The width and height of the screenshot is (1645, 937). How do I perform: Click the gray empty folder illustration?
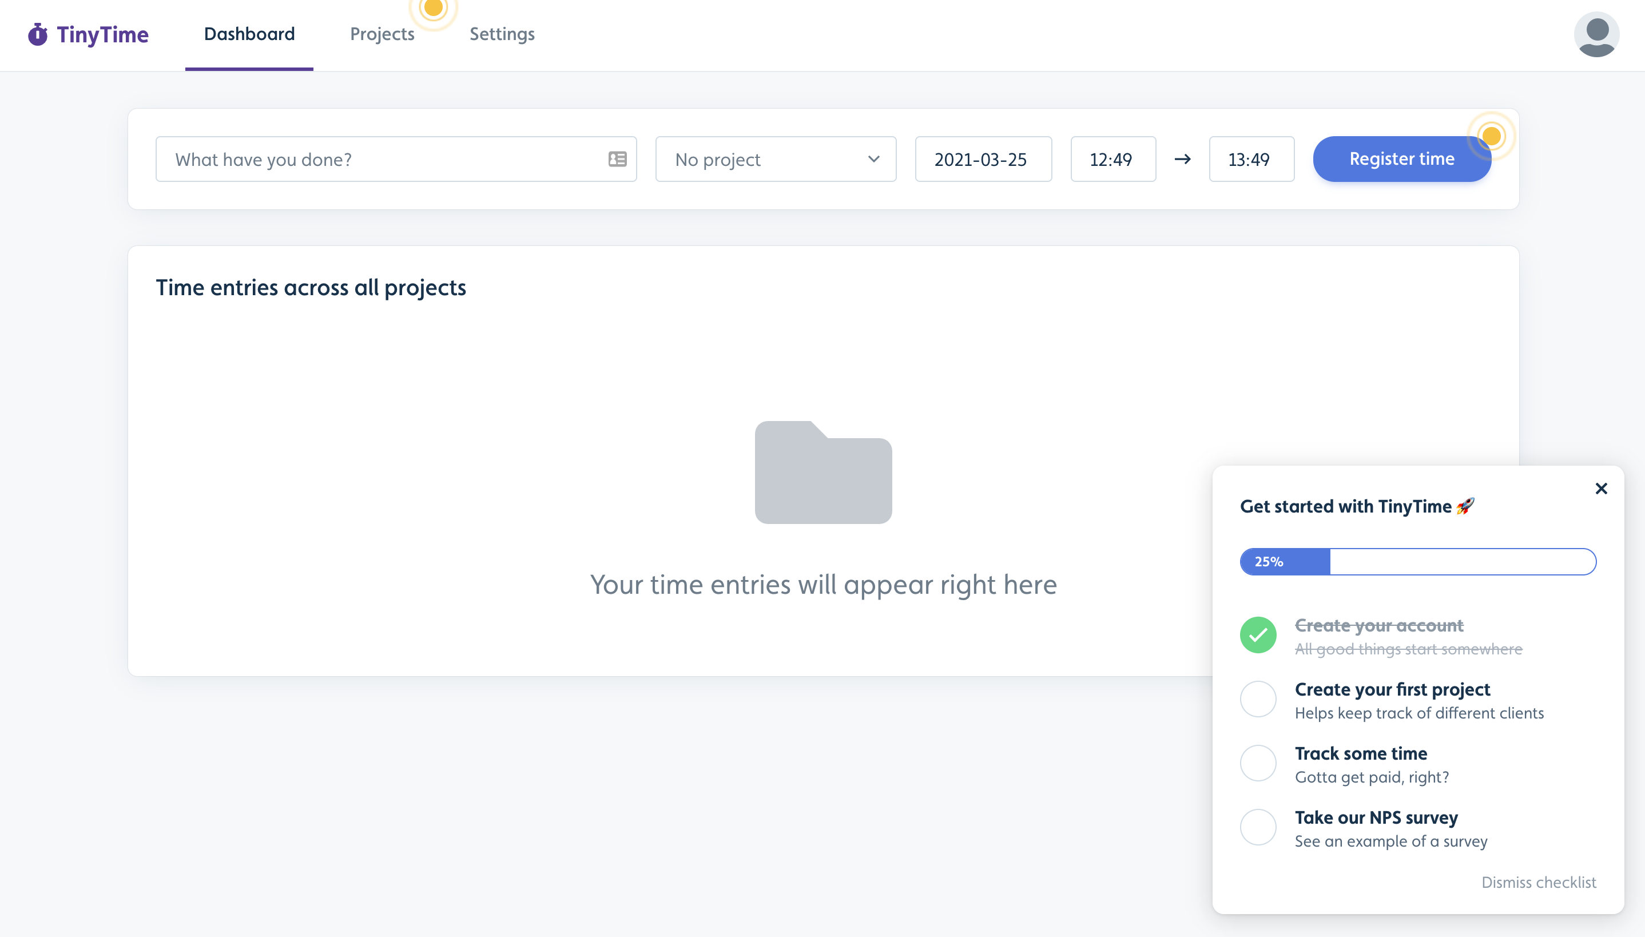pos(823,473)
